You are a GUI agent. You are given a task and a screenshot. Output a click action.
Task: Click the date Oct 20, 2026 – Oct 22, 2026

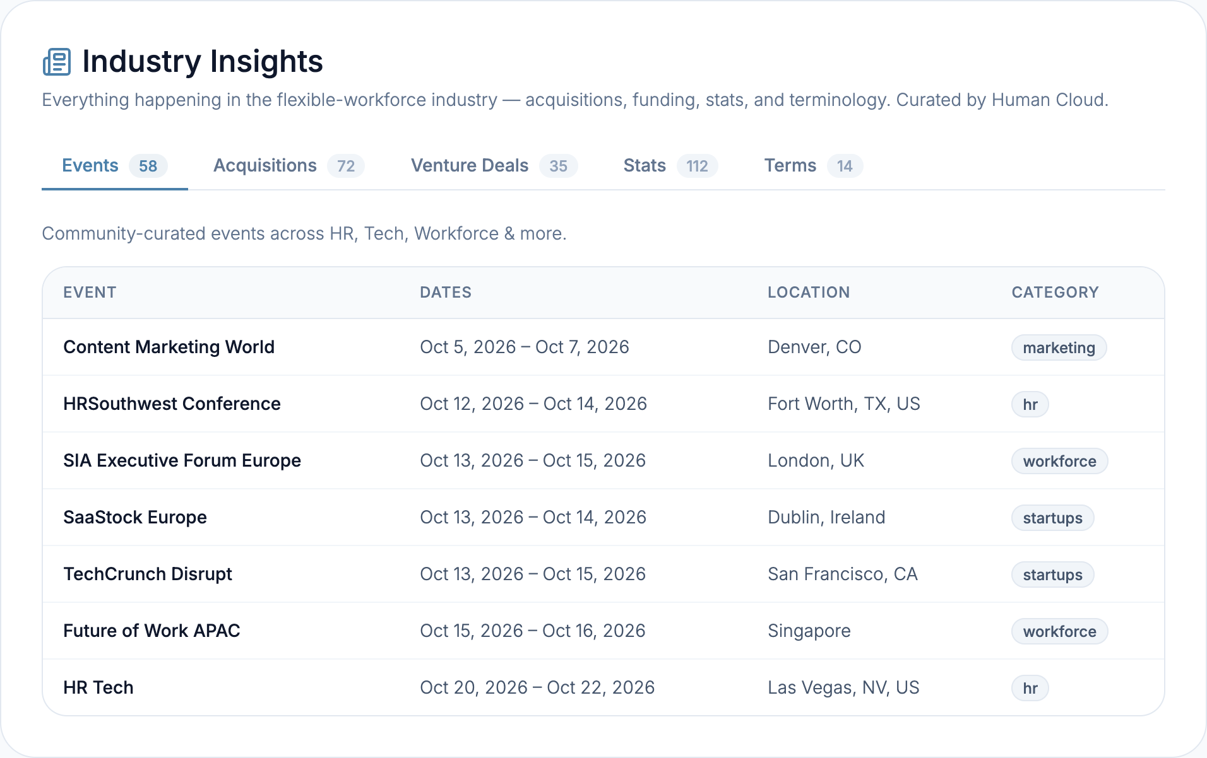pyautogui.click(x=537, y=687)
